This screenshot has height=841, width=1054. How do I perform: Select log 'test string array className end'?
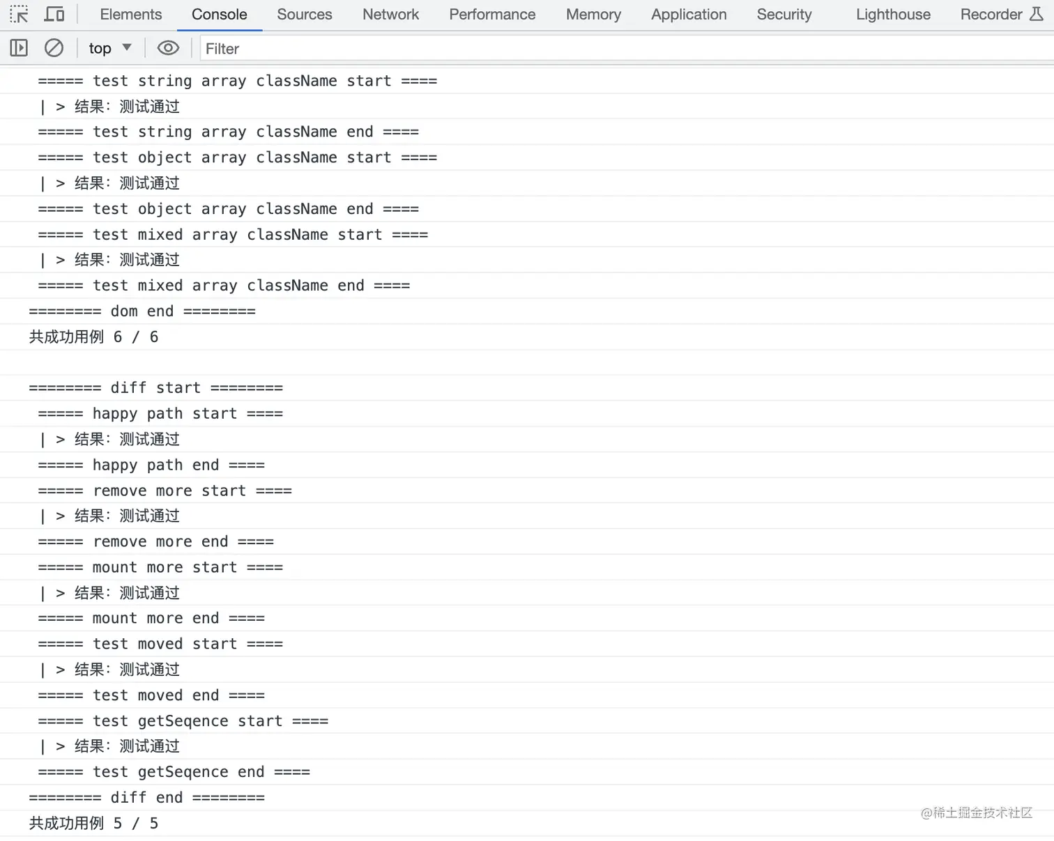coord(527,132)
